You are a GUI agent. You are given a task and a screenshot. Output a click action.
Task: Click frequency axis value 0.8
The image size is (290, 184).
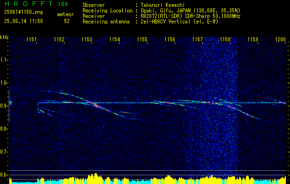(4, 129)
